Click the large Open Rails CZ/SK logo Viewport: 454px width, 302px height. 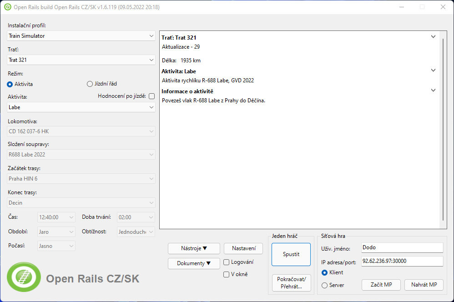coord(24,277)
